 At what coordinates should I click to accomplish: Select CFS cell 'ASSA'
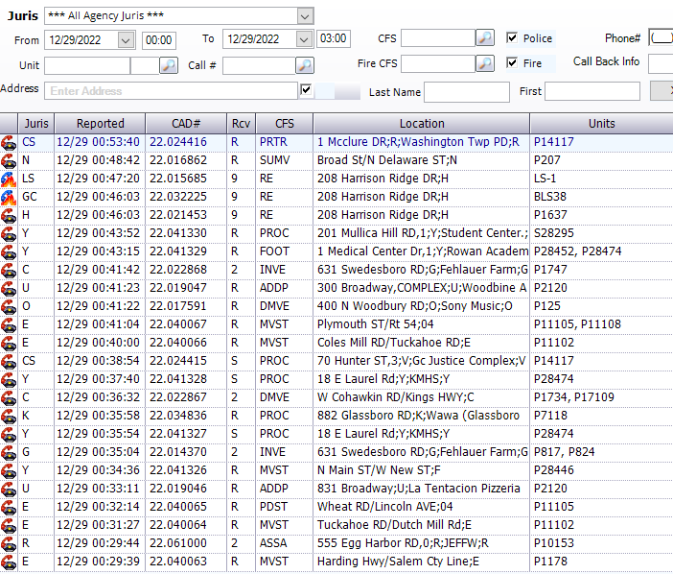273,543
